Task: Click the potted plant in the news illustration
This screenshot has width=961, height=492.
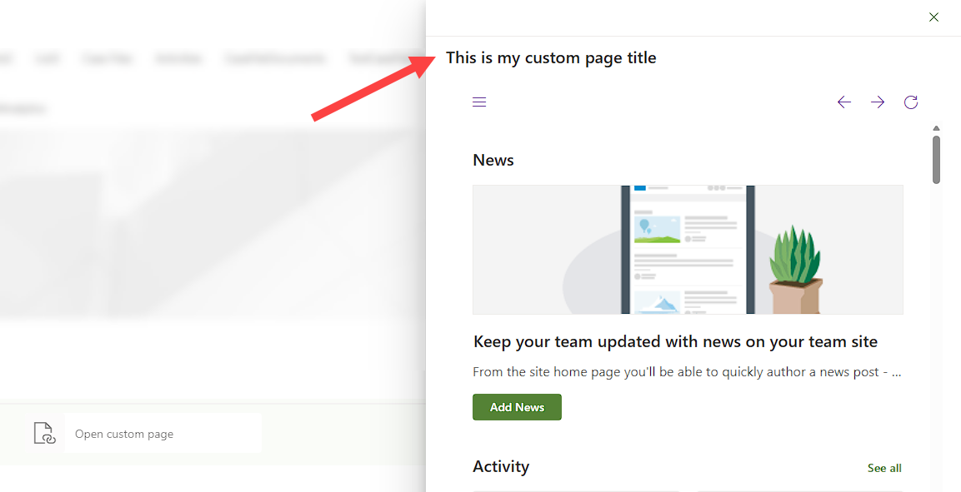Action: pyautogui.click(x=795, y=266)
